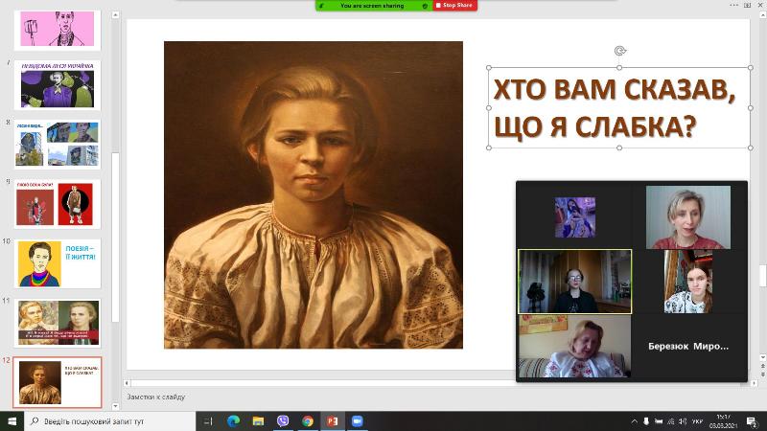Click left arrow of horizontal slide scrollbar
767x431 pixels.
(128, 384)
